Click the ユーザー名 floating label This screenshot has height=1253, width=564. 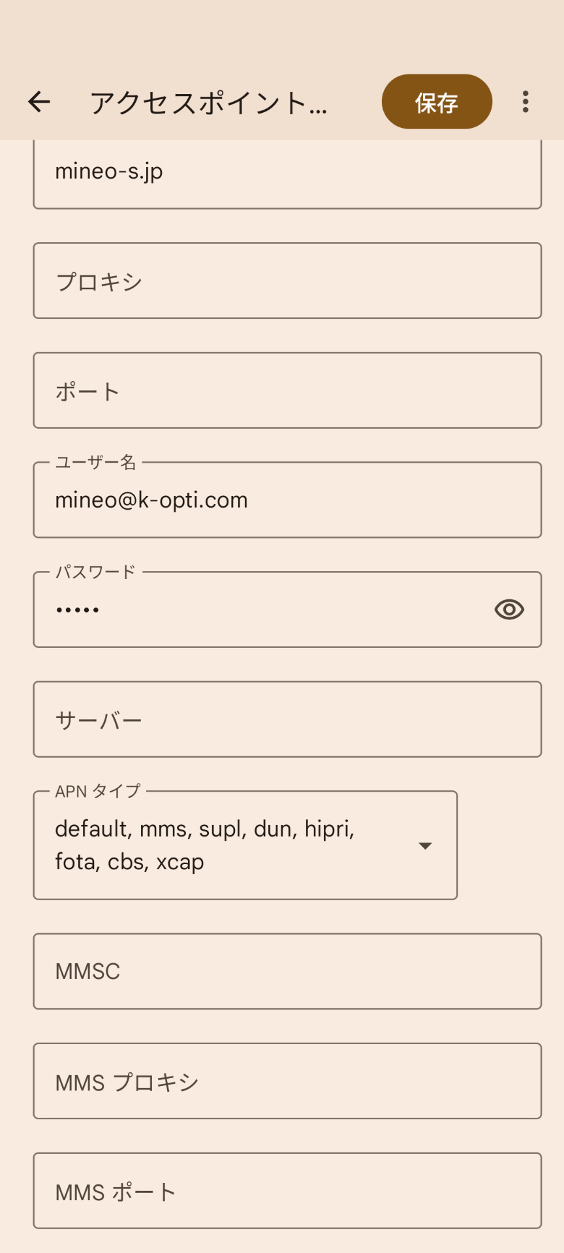(95, 463)
